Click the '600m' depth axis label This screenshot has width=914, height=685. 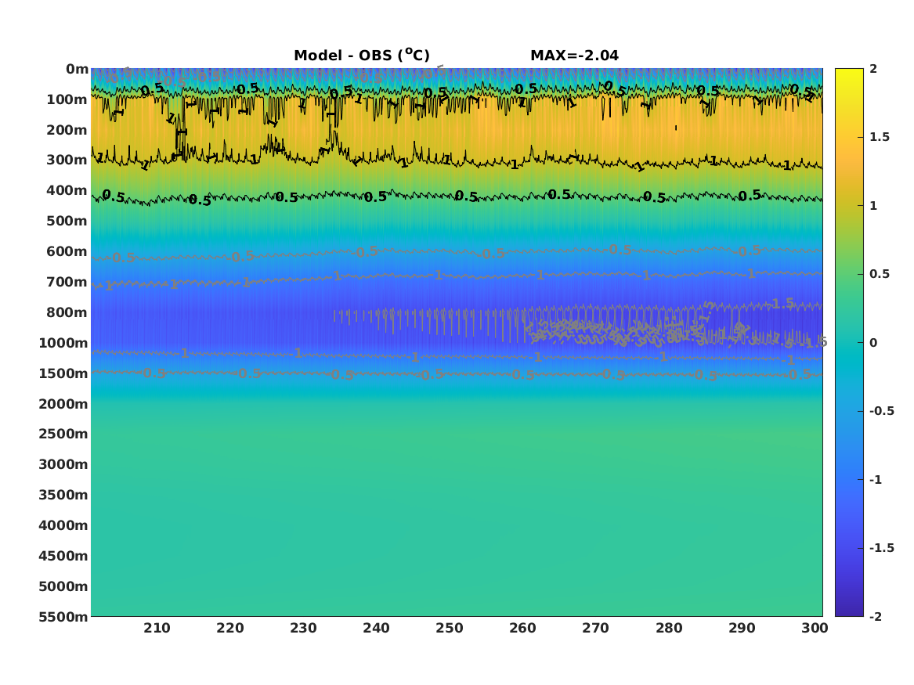point(67,251)
